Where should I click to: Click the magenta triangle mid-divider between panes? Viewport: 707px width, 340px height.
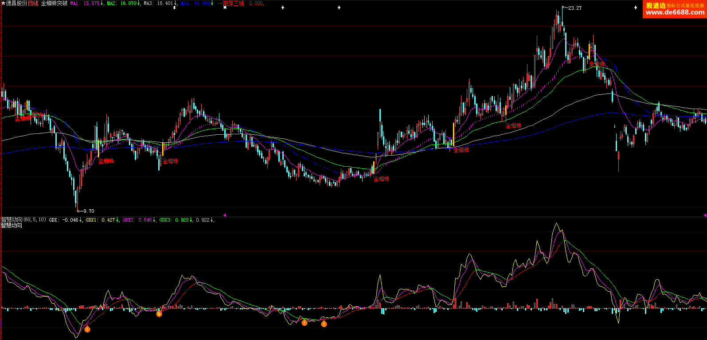click(224, 215)
